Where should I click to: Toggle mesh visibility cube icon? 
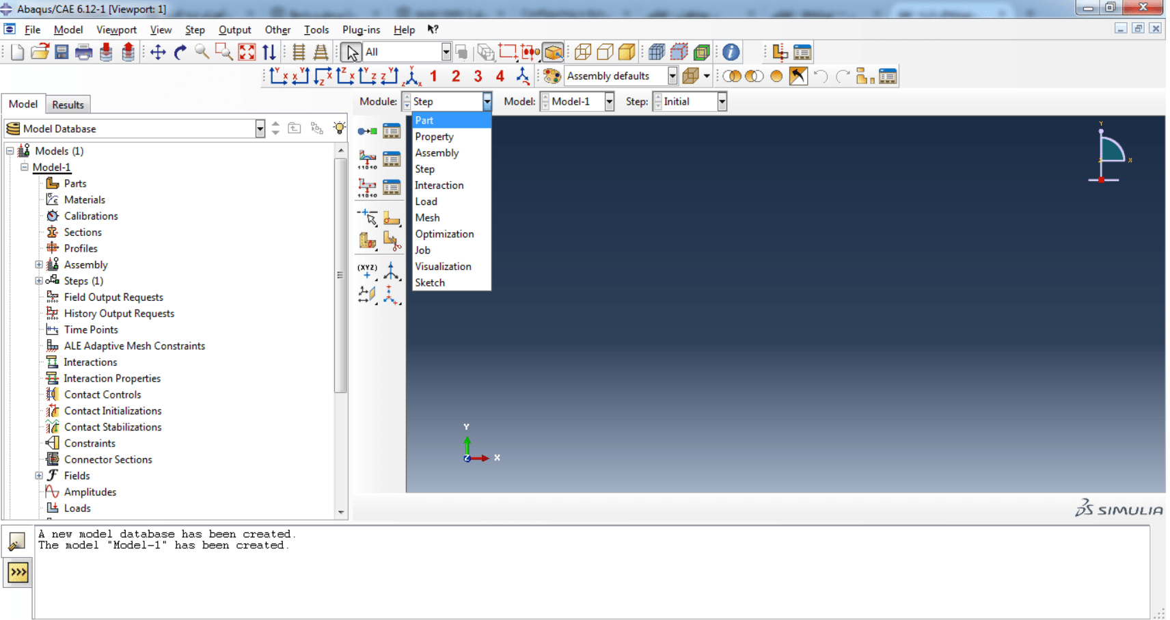[x=656, y=52]
